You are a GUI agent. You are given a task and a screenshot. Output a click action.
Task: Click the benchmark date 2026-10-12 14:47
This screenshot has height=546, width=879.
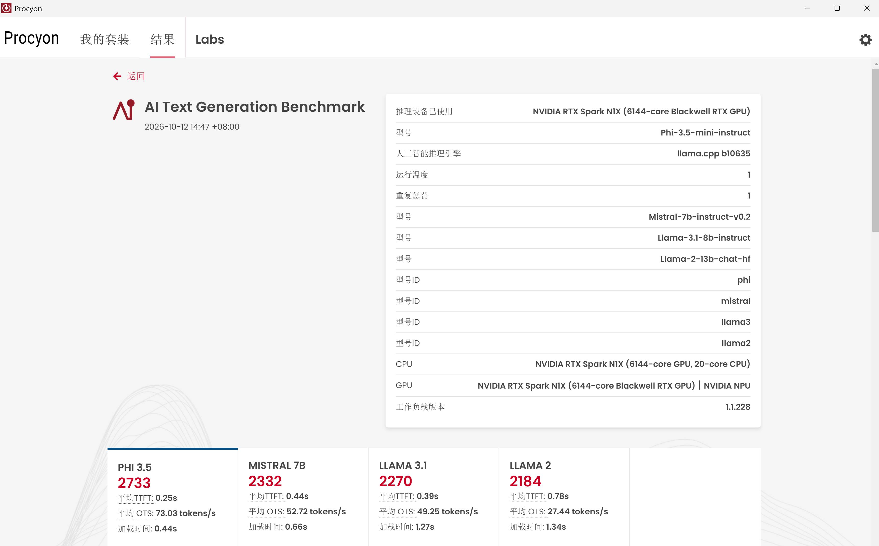192,127
